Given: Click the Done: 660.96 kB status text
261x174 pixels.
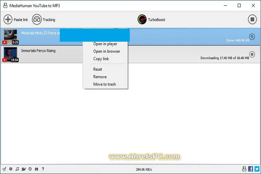Looking at the screenshot, I should click(x=237, y=40).
